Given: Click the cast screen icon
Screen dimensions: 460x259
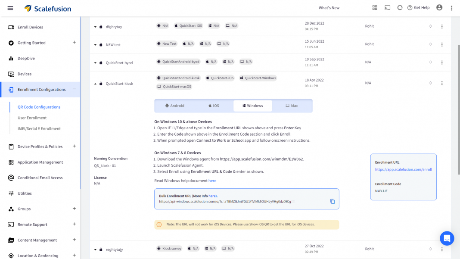Looking at the screenshot, I should (x=387, y=8).
